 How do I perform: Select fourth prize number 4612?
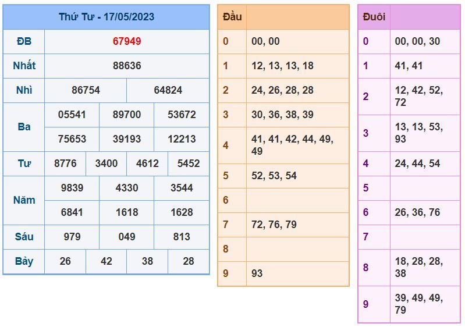tap(147, 163)
